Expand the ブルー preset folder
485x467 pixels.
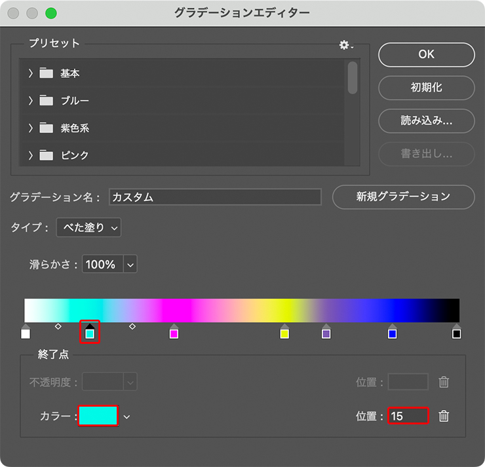[x=30, y=101]
